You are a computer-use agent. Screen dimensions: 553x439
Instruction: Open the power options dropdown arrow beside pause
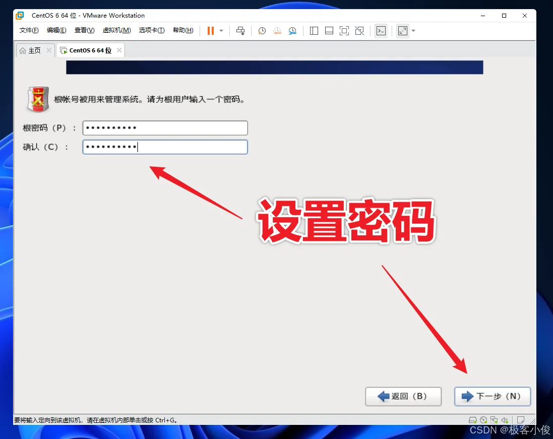point(221,31)
